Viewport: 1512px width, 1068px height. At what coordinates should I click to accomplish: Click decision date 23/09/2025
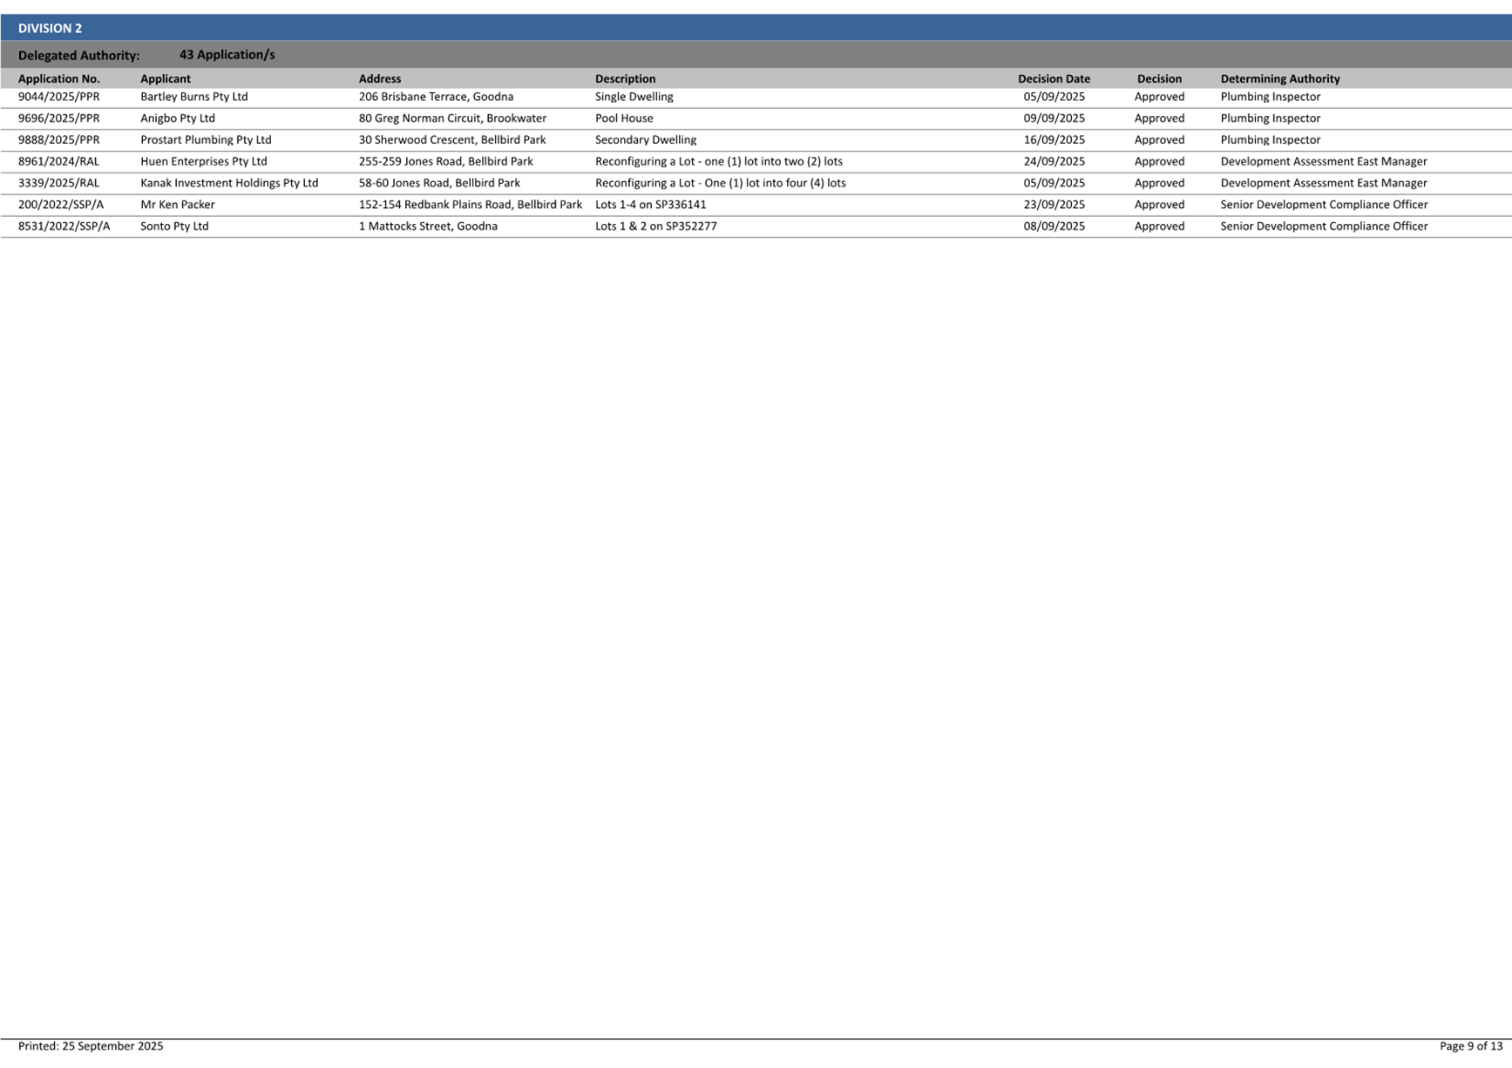tap(1054, 205)
